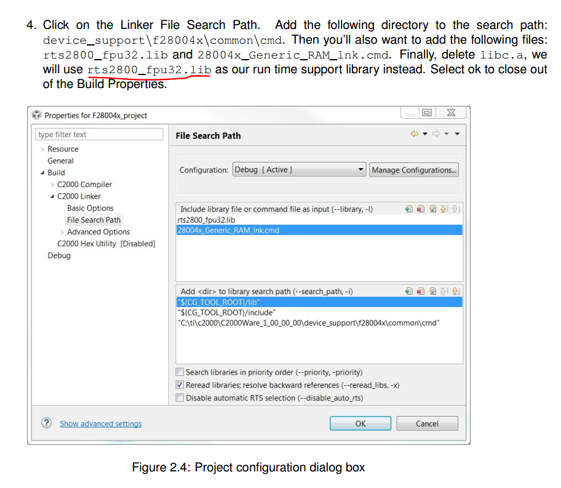Move 28004x_Generic_RAM_lnk.cmd up in list
The width and height of the screenshot is (561, 488).
pos(443,209)
